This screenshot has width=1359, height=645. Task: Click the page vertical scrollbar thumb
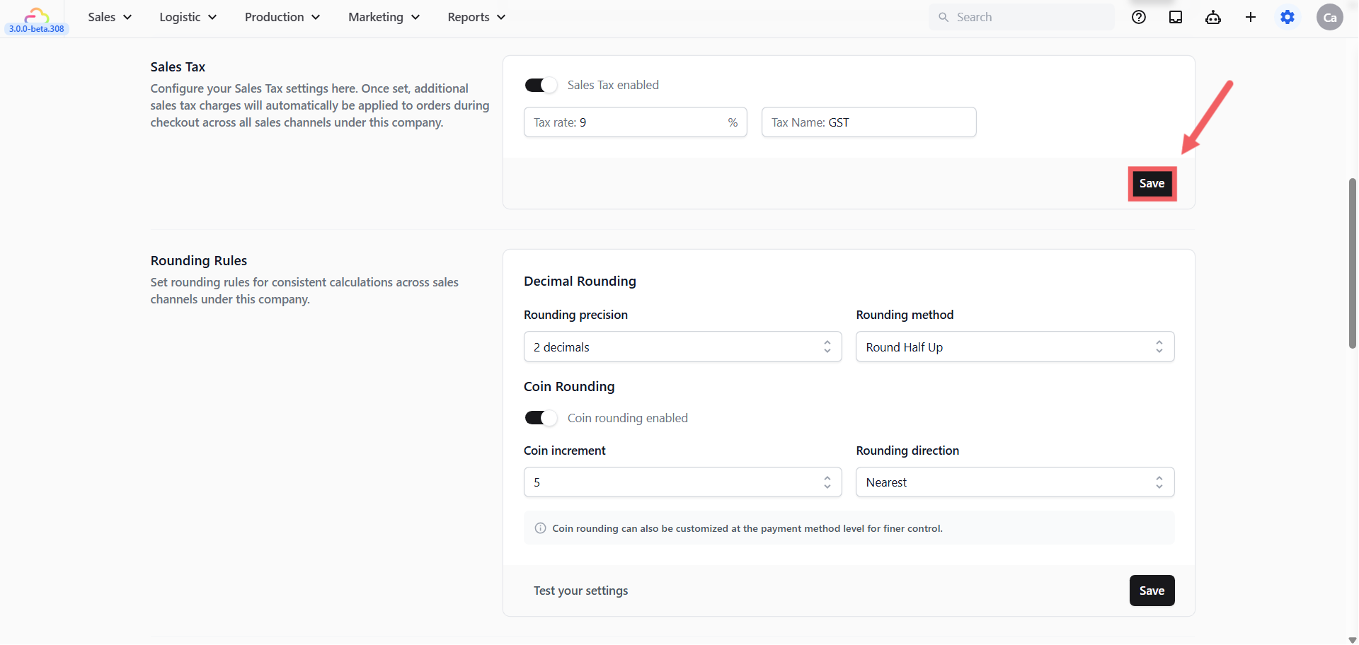(1352, 263)
